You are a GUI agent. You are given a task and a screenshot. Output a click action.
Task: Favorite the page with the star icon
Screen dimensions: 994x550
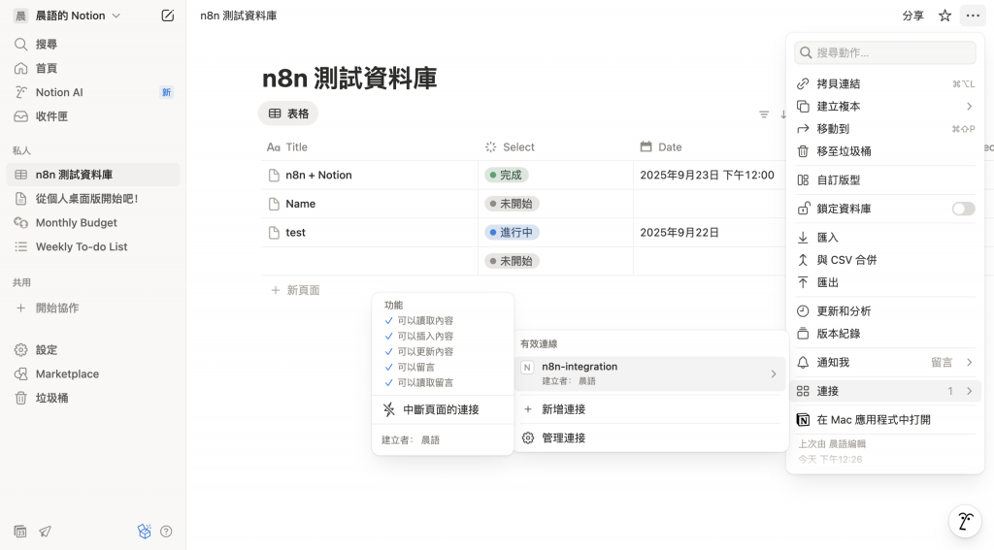pyautogui.click(x=945, y=16)
